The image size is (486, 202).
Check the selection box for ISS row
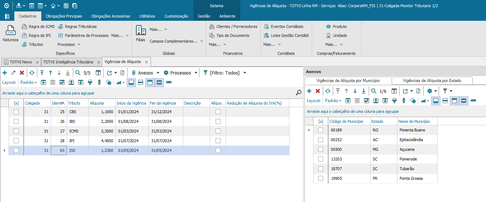point(16,150)
